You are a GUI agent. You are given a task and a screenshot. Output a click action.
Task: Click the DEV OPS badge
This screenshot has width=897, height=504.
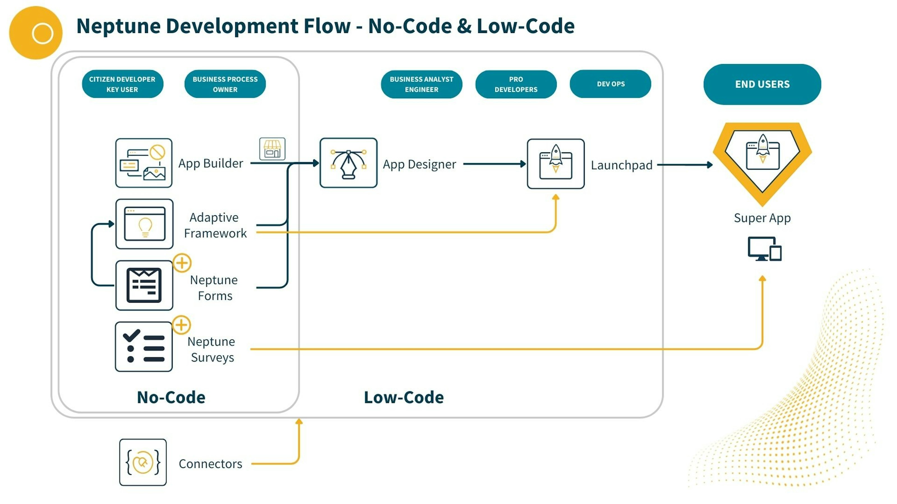tap(611, 84)
